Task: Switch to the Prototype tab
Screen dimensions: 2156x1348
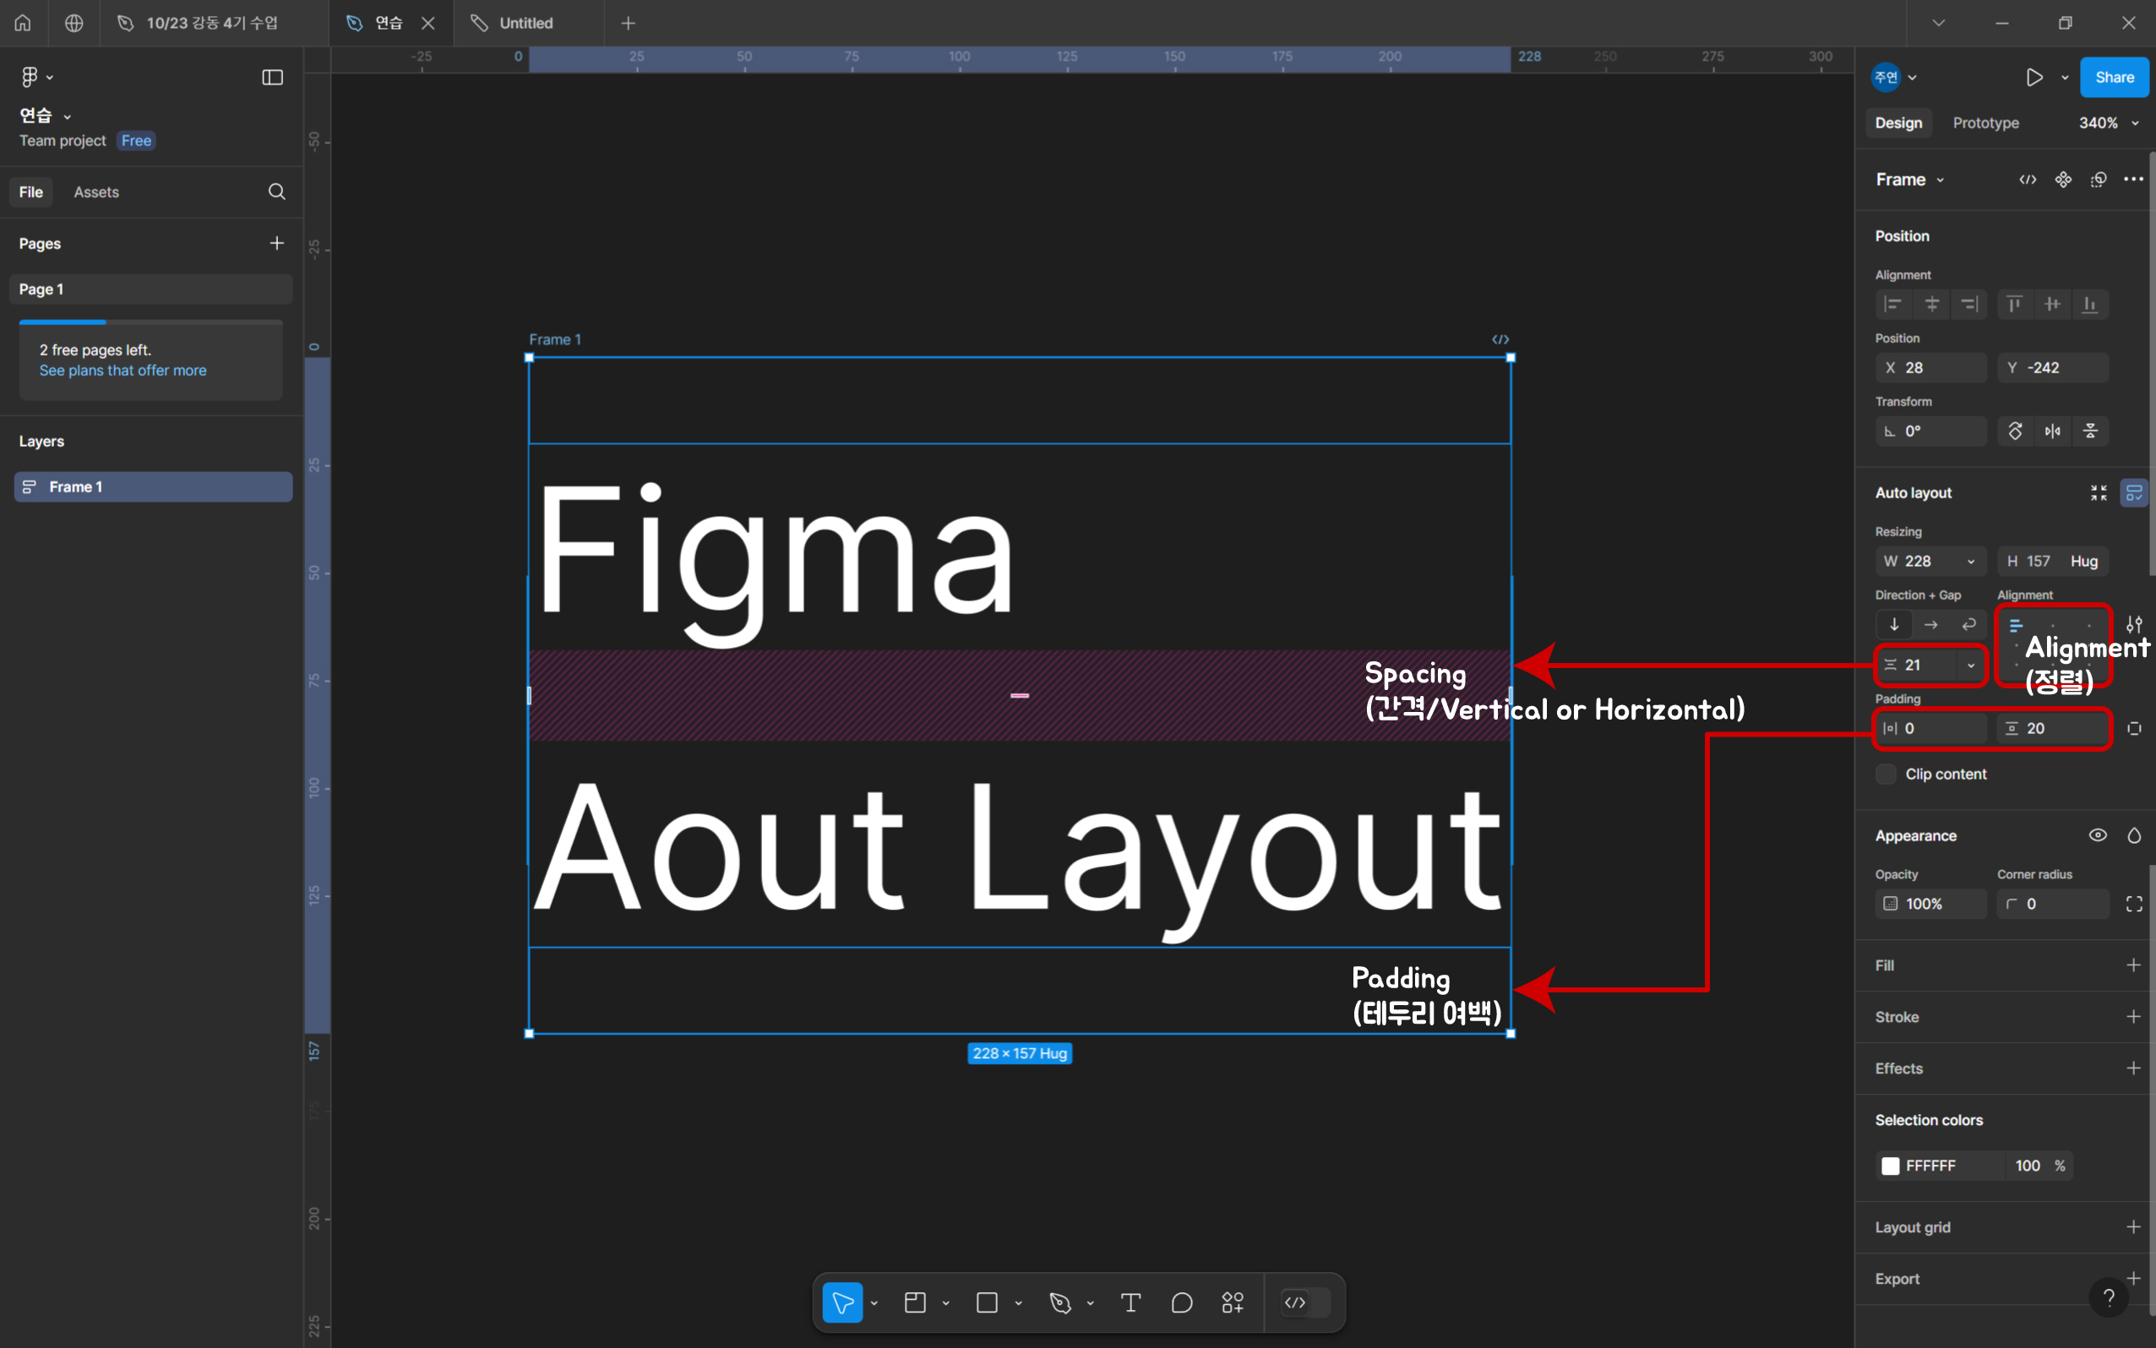Action: tap(1984, 123)
